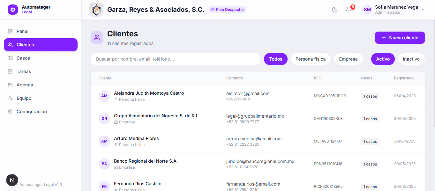Click the N circle at bottom left

(x=12, y=180)
